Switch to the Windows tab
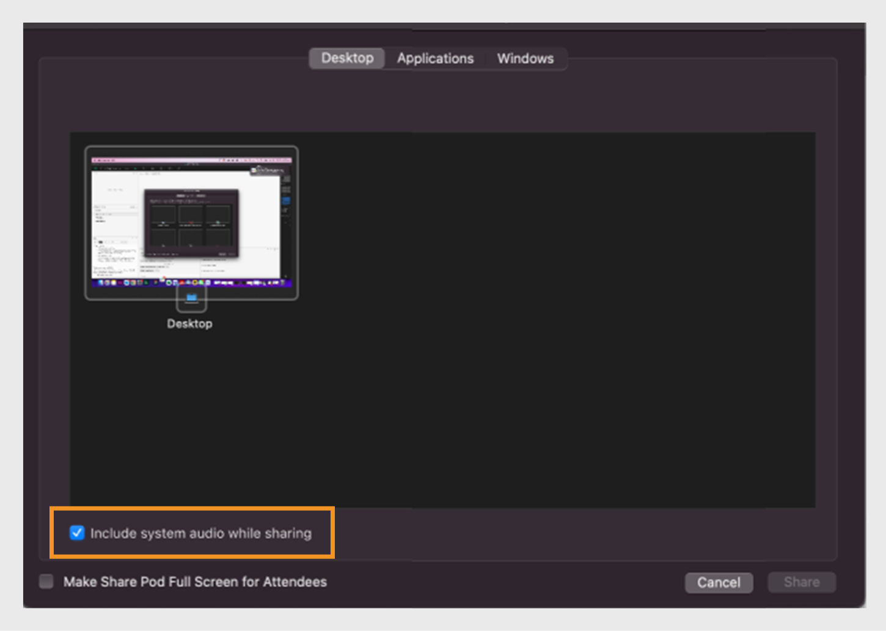 525,58
